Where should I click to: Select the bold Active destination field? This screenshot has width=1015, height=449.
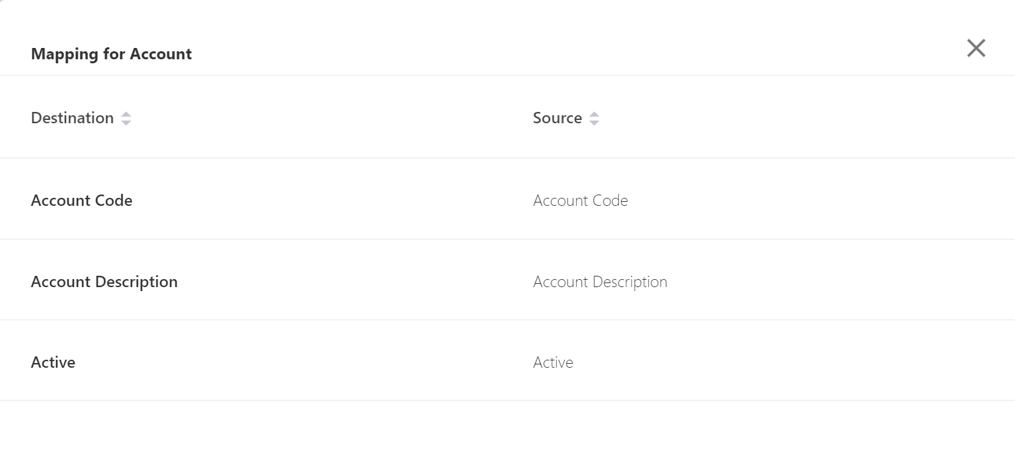pyautogui.click(x=53, y=362)
